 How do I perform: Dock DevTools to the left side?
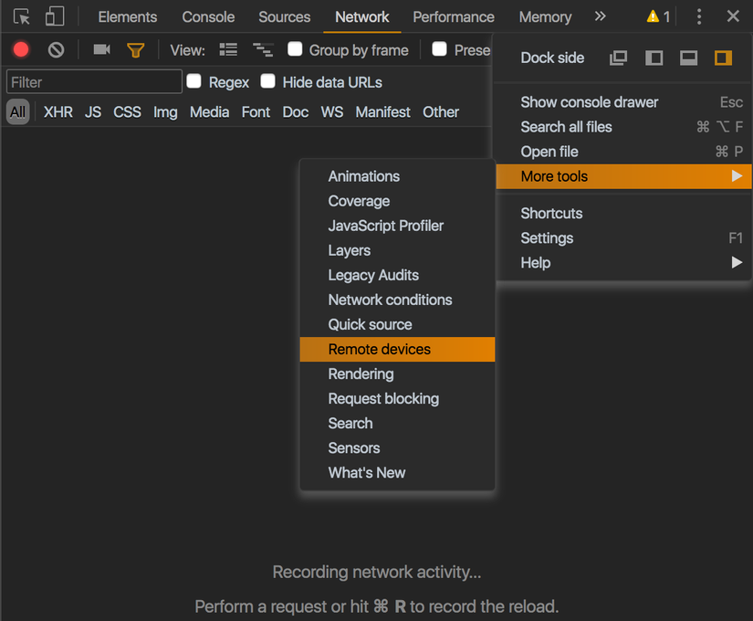654,58
